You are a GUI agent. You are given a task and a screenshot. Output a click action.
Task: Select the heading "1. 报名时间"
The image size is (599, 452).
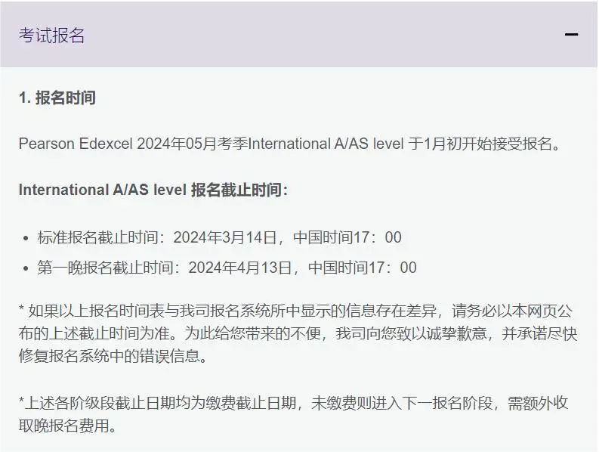[57, 98]
